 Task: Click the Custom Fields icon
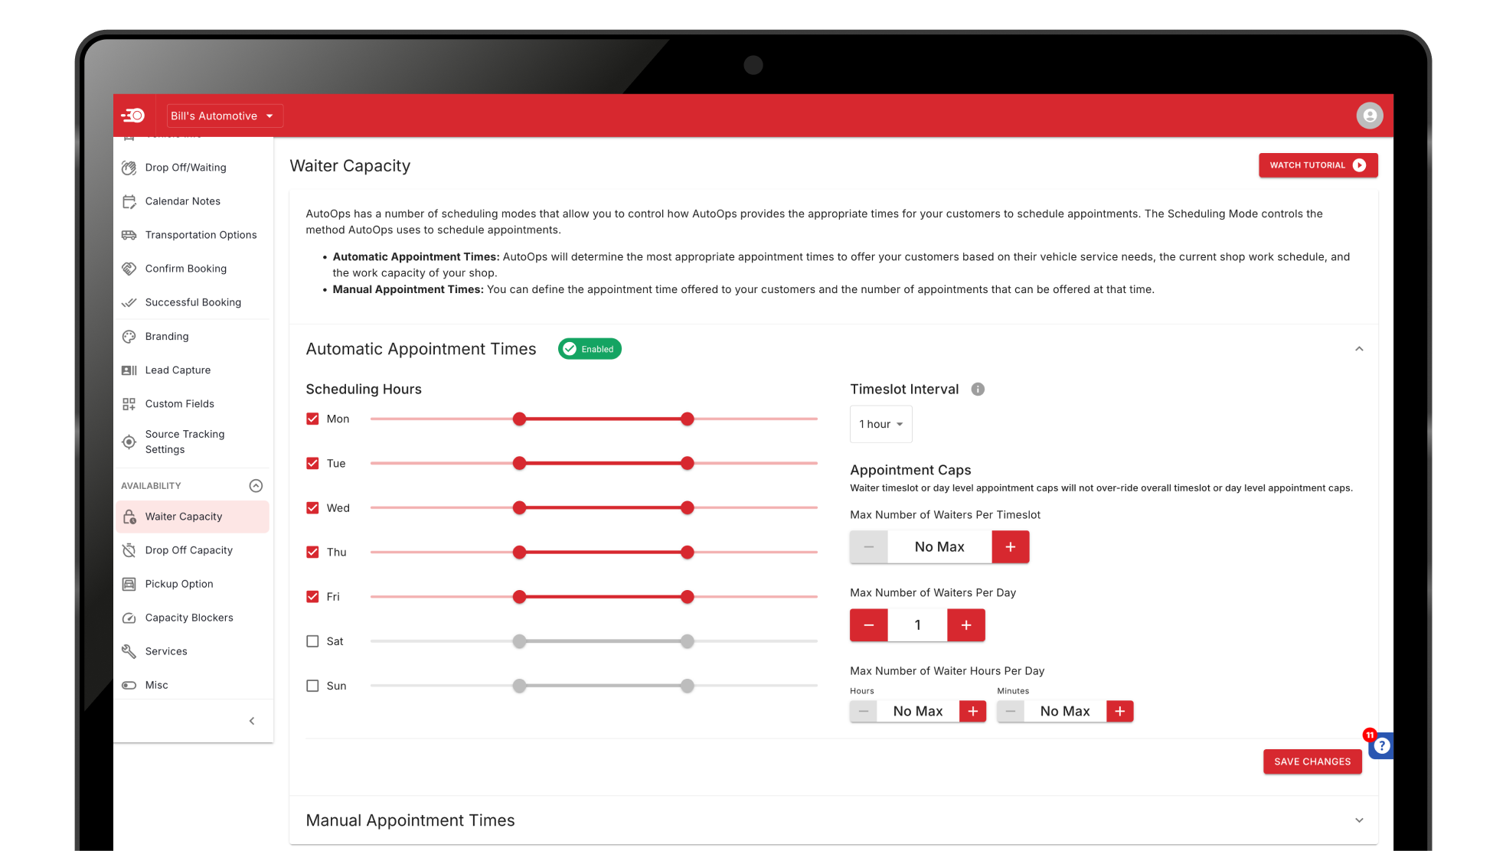coord(129,403)
